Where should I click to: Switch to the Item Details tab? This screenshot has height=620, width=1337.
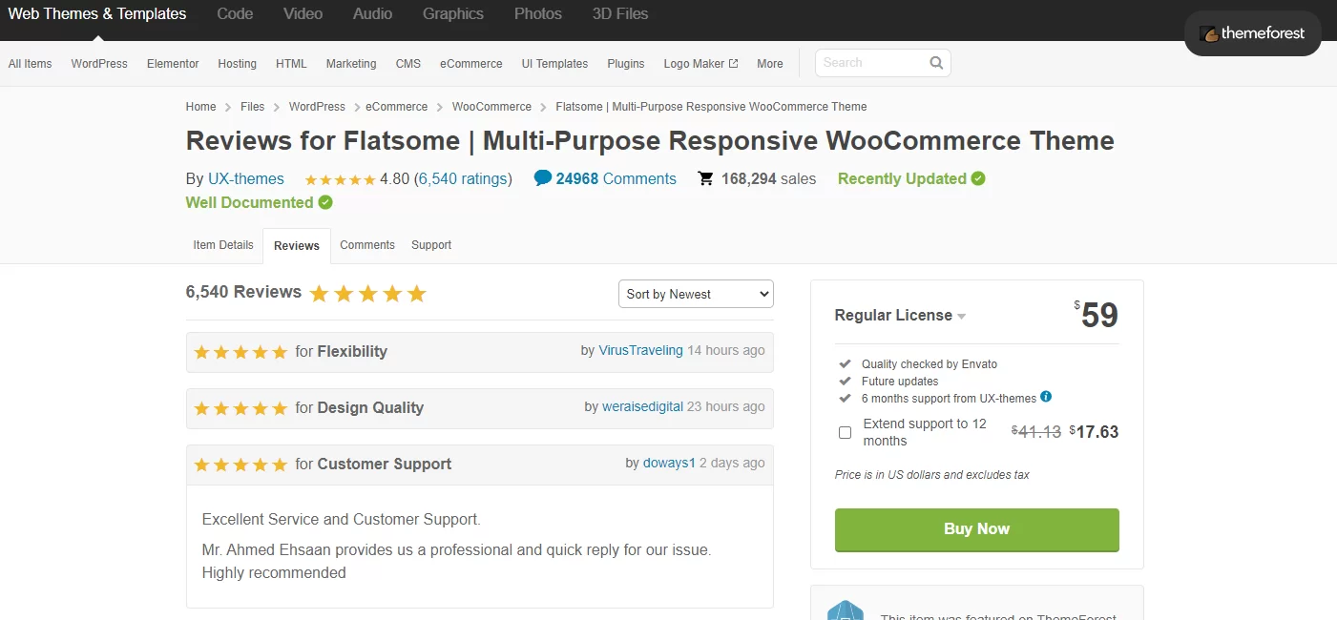point(223,245)
